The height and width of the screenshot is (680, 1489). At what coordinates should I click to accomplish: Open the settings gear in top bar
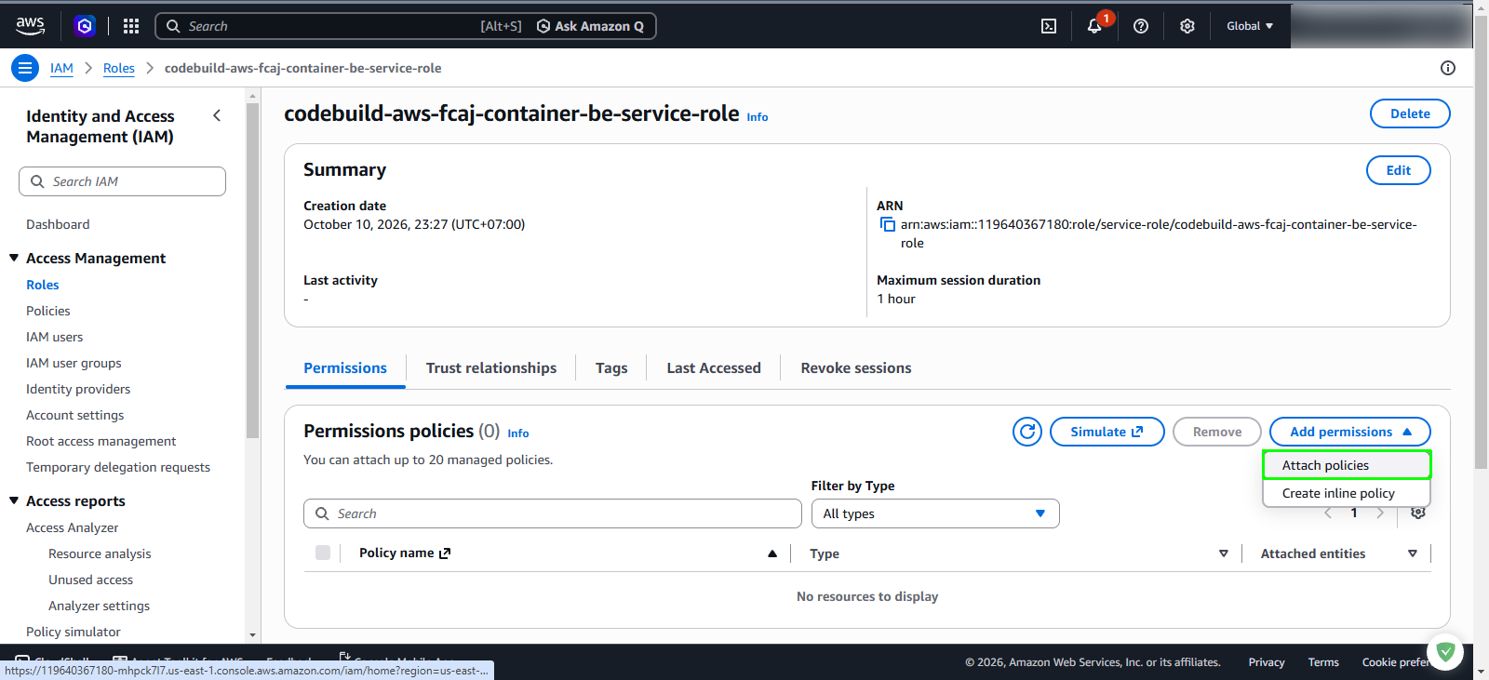(1187, 26)
